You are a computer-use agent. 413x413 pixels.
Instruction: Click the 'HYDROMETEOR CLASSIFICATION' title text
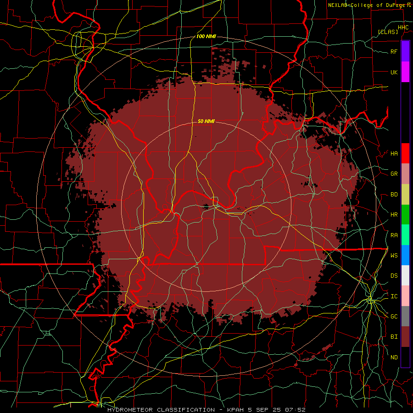coord(161,410)
